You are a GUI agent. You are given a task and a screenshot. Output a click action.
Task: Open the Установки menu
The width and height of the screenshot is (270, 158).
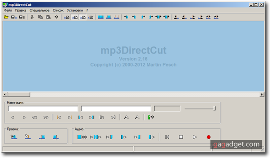point(75,10)
